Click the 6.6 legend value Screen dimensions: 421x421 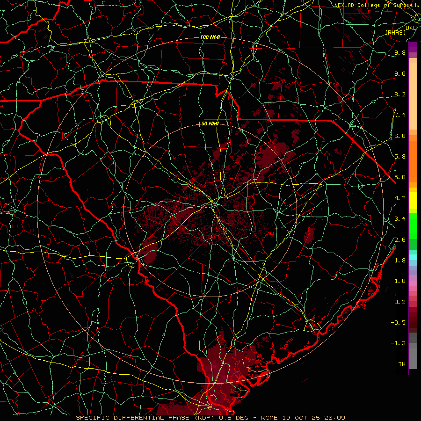(x=400, y=136)
